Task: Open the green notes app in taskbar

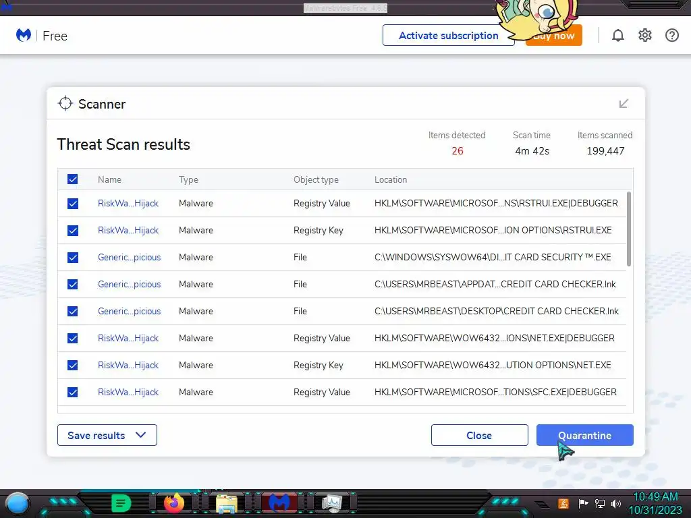Action: click(121, 503)
